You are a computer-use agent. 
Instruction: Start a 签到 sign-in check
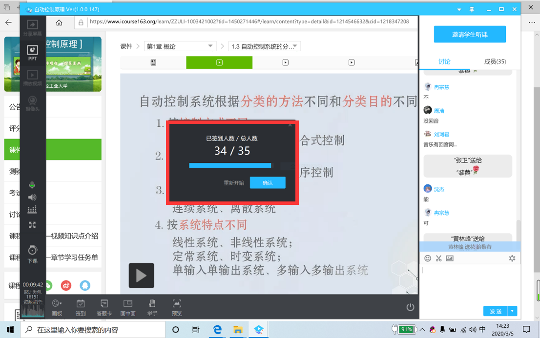tap(81, 307)
